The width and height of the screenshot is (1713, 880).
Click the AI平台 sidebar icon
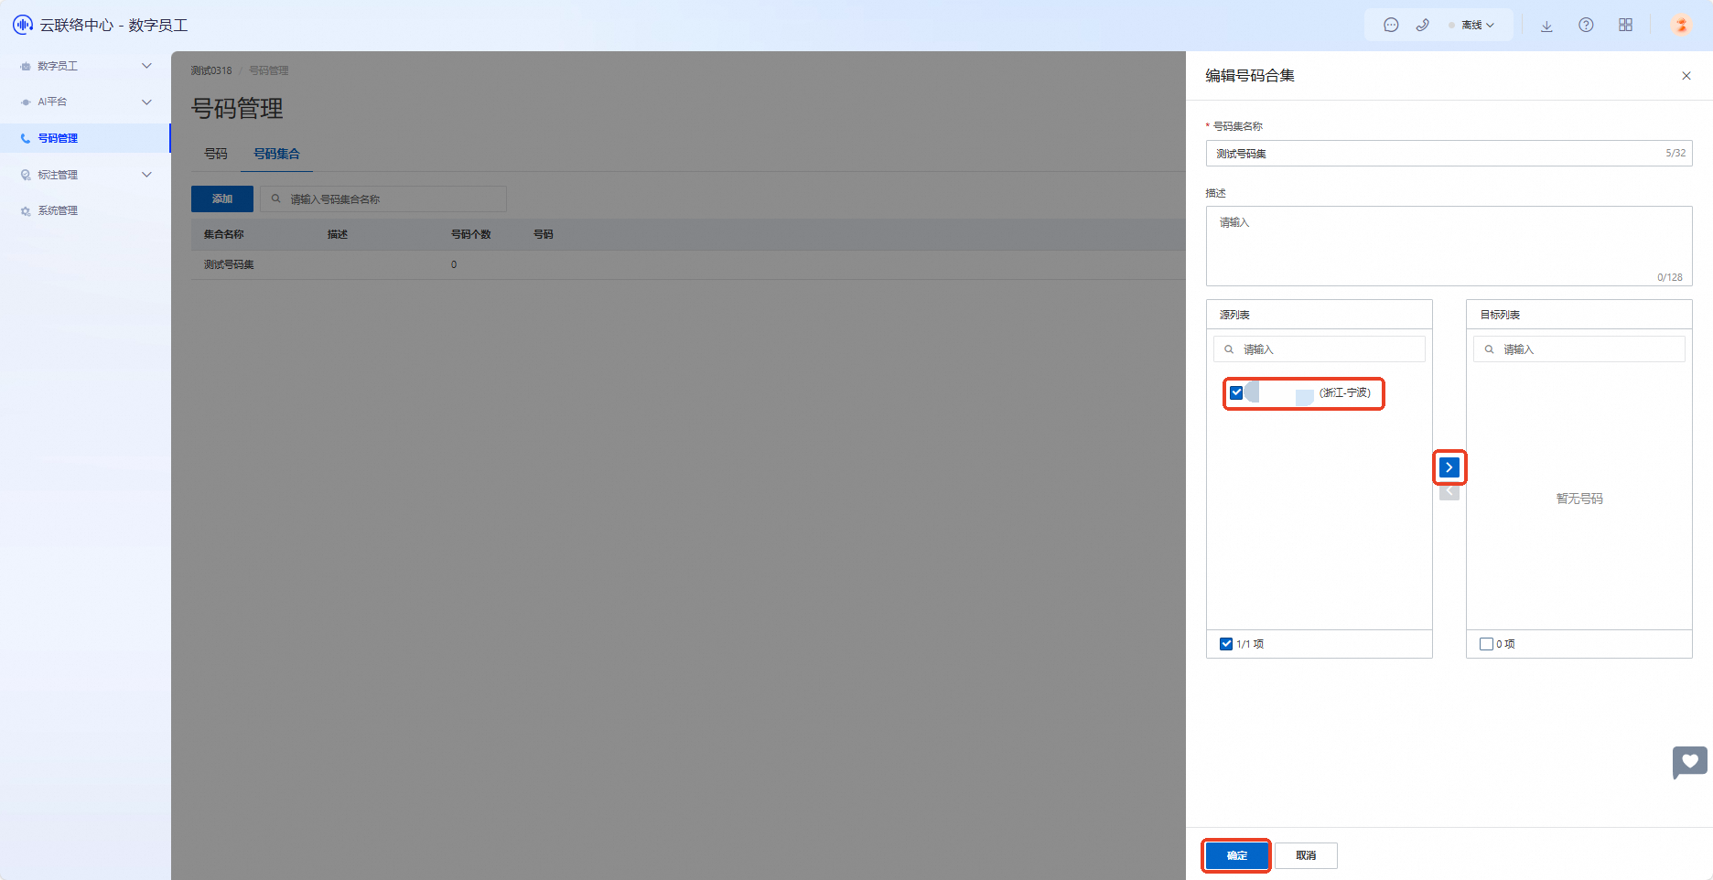coord(26,102)
